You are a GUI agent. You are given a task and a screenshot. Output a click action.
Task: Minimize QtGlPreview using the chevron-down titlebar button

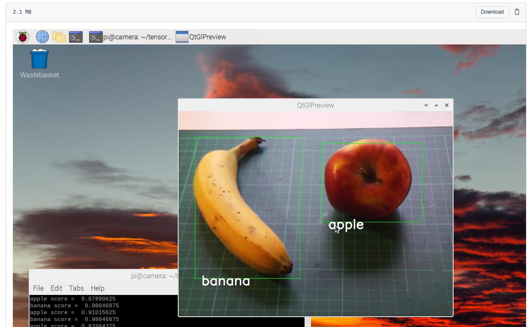[x=426, y=105]
